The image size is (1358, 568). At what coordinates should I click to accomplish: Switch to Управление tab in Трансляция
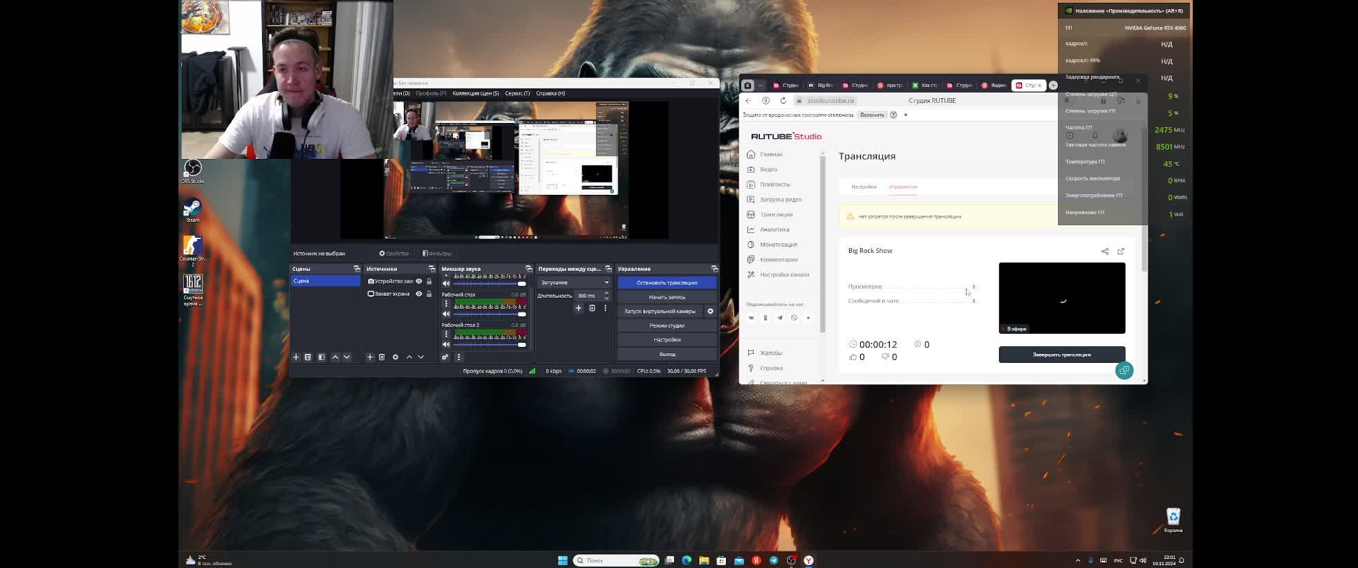pos(903,187)
